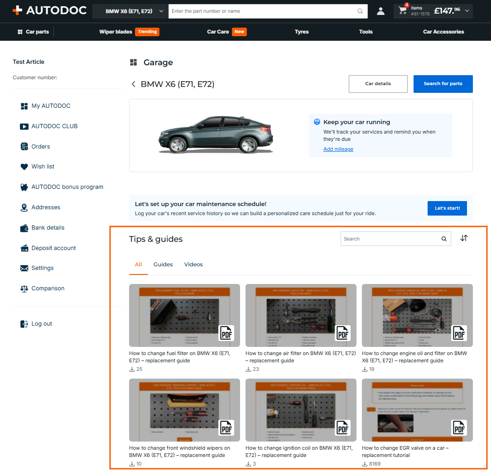
Task: Open the user account profile icon
Action: tap(380, 11)
